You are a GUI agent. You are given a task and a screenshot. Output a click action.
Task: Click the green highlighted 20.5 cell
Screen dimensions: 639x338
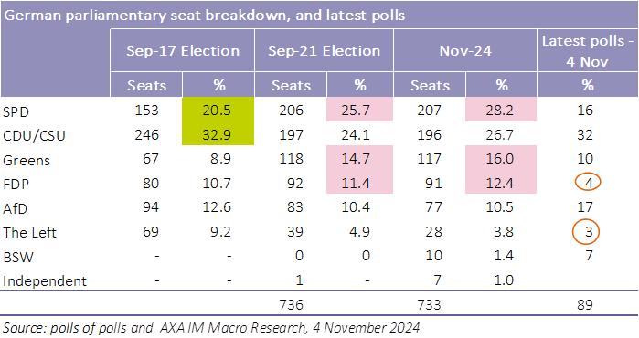click(x=218, y=109)
